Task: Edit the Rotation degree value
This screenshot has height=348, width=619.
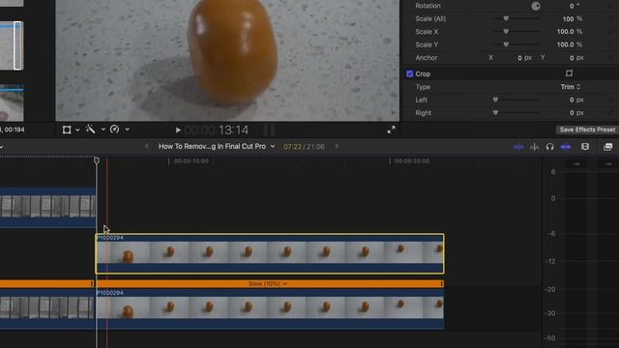Action: click(x=572, y=6)
